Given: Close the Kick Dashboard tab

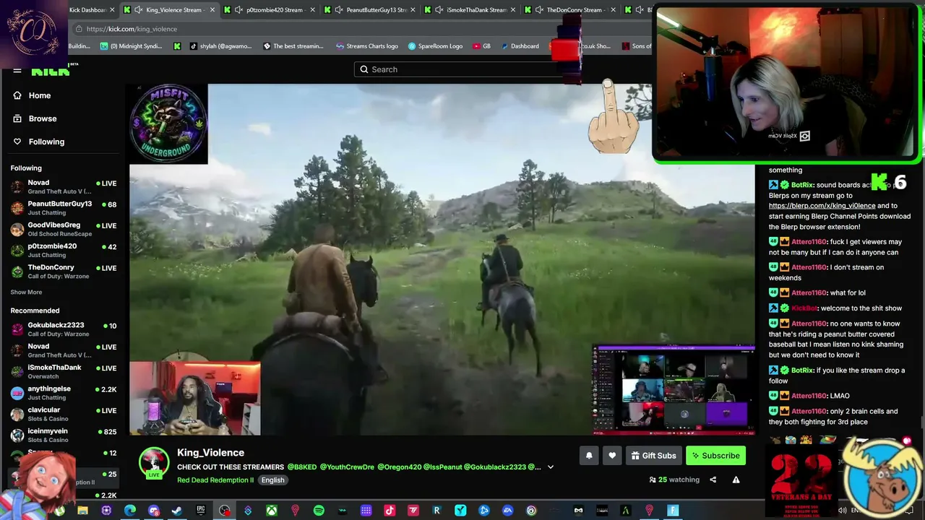Looking at the screenshot, I should (112, 10).
